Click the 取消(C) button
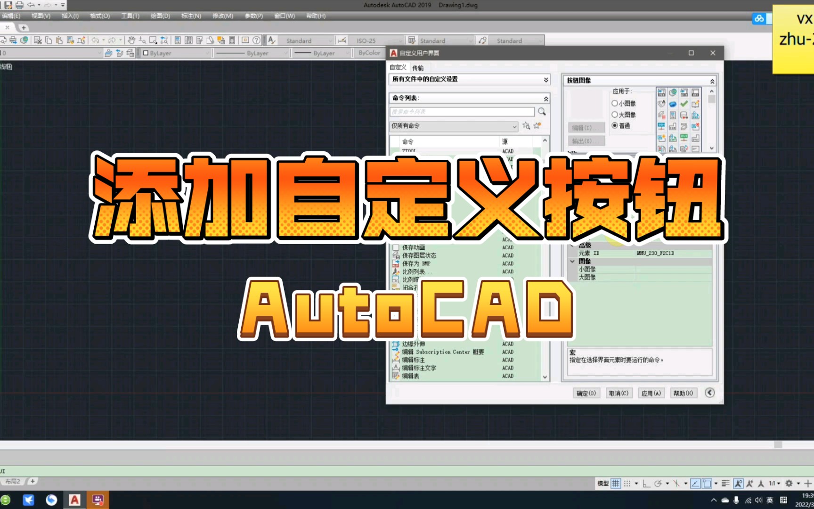Image resolution: width=814 pixels, height=509 pixels. [x=619, y=393]
